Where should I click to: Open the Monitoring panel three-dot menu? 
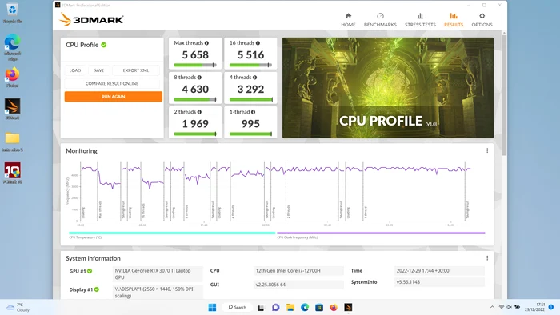coord(487,150)
